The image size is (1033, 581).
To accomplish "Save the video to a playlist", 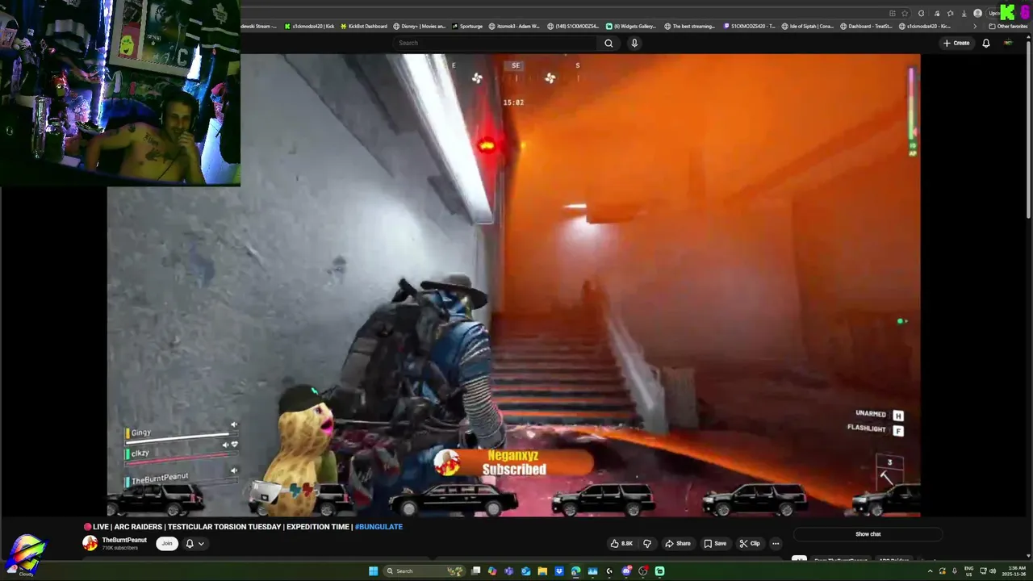I will click(x=715, y=543).
